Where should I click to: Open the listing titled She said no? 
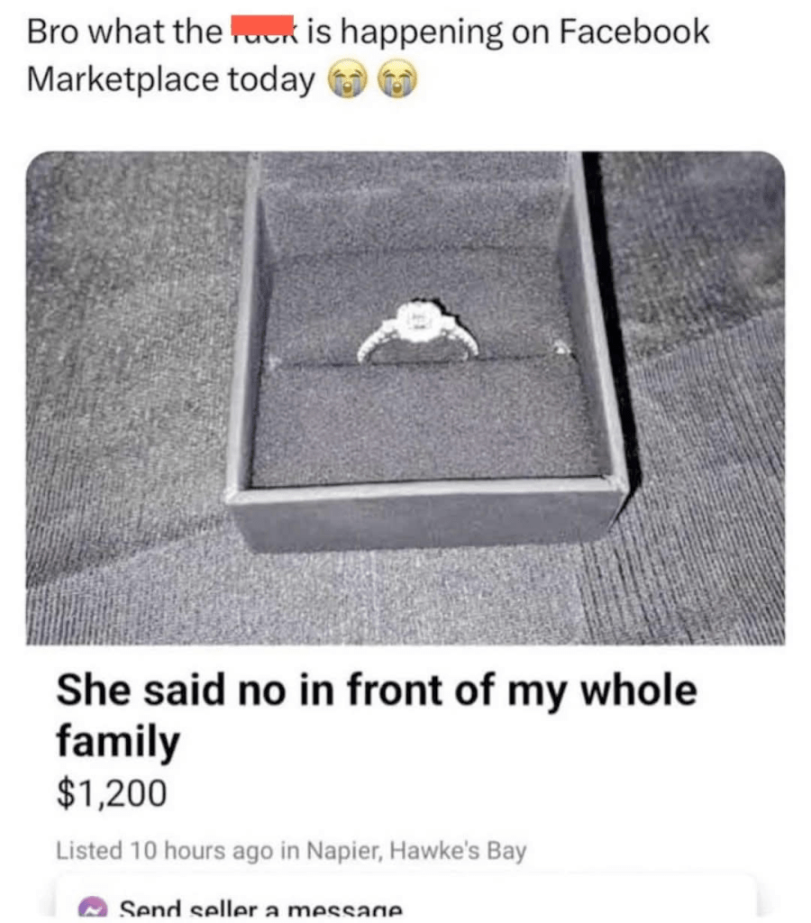pyautogui.click(x=377, y=715)
